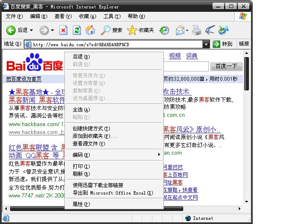The width and height of the screenshot is (291, 224).
Task: Select 查看源文件(V) in the context menu
Action: [114, 144]
